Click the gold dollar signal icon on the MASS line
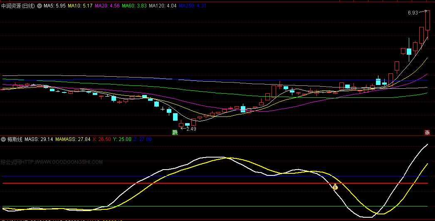 point(335,187)
